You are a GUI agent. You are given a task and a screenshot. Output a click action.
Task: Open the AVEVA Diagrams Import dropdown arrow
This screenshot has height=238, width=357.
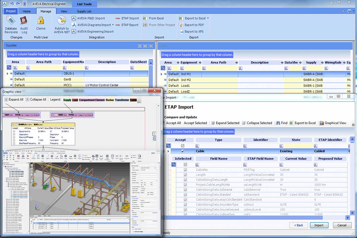(113, 25)
